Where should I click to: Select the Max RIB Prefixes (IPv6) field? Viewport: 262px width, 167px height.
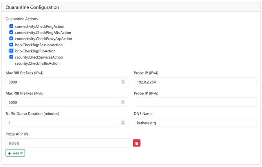click(x=61, y=102)
